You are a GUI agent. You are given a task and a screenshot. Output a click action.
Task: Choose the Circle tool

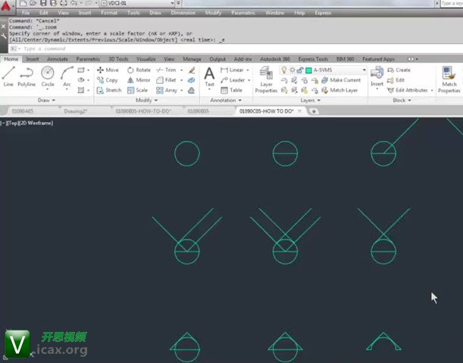[48, 76]
